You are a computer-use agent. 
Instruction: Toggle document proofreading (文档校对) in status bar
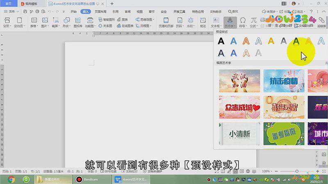pyautogui.click(x=130, y=171)
